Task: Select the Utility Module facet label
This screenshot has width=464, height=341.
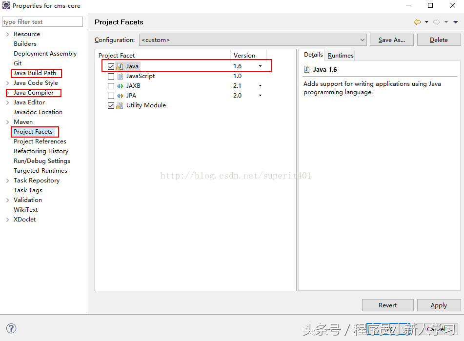Action: (x=146, y=105)
